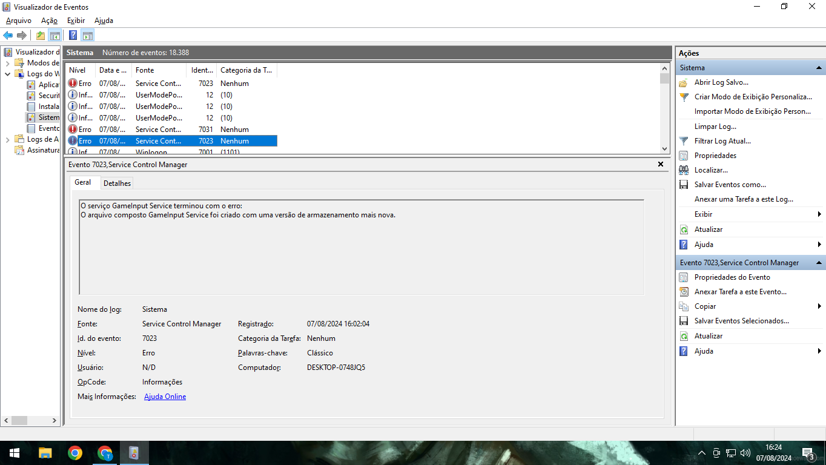The height and width of the screenshot is (465, 826).
Task: Click Limpar Log action
Action: click(x=715, y=127)
